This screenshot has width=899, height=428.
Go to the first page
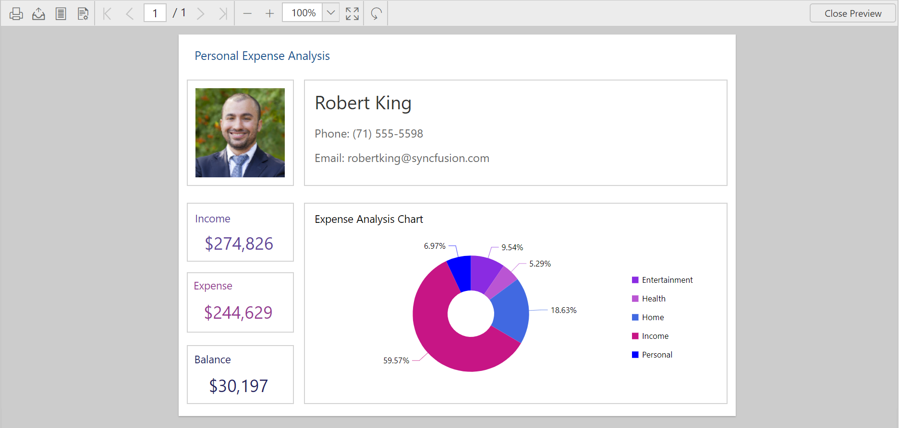click(108, 13)
